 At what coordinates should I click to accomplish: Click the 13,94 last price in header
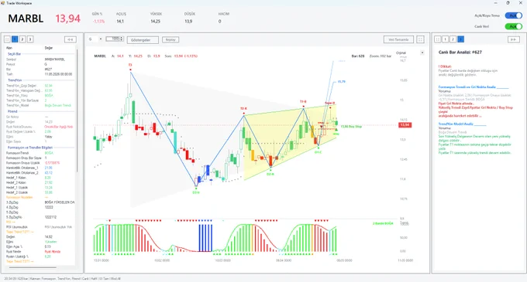coord(68,19)
